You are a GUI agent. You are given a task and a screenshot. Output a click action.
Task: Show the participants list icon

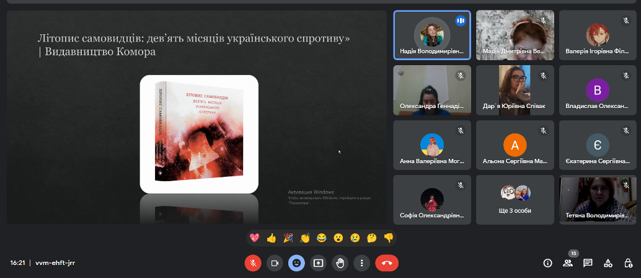(x=567, y=263)
